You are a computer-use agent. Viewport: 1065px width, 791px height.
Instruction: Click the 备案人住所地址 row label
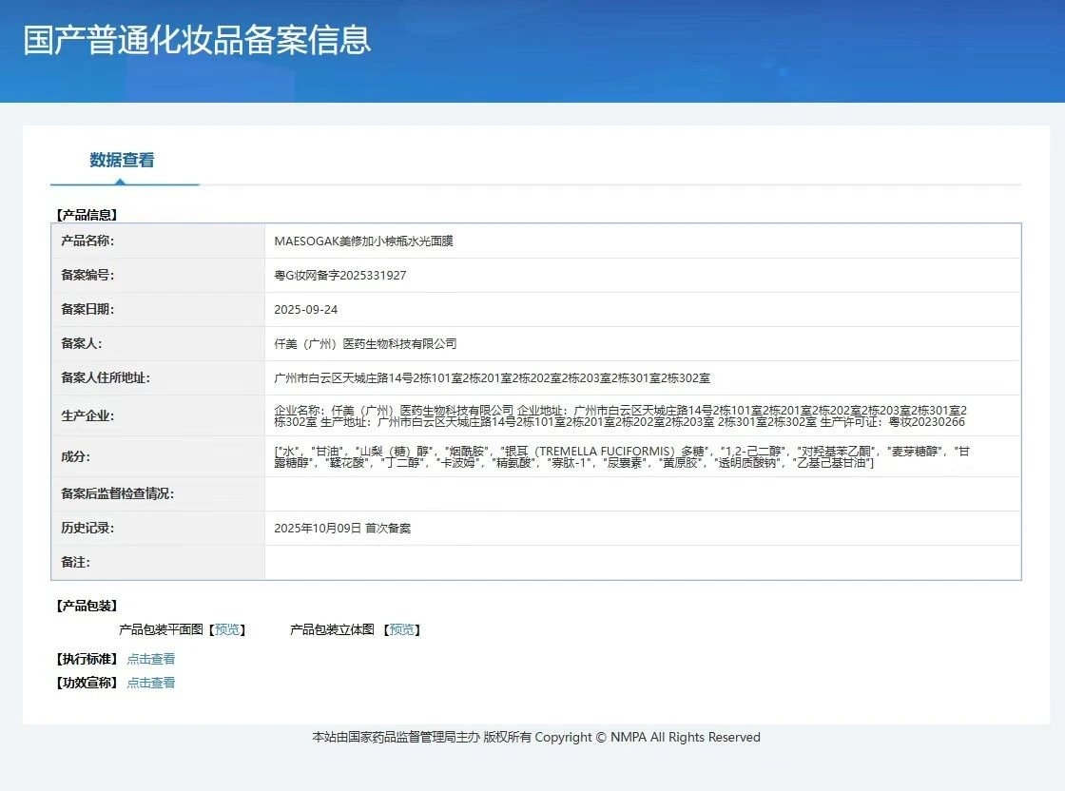106,377
